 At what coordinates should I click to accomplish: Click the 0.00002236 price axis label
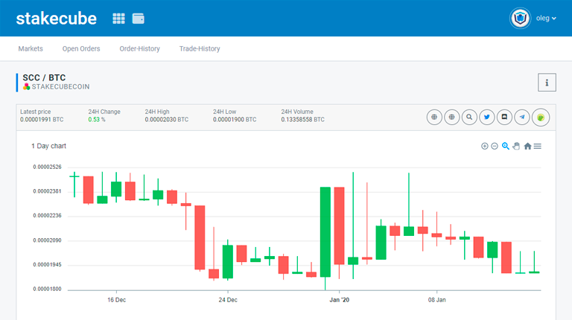pyautogui.click(x=47, y=216)
